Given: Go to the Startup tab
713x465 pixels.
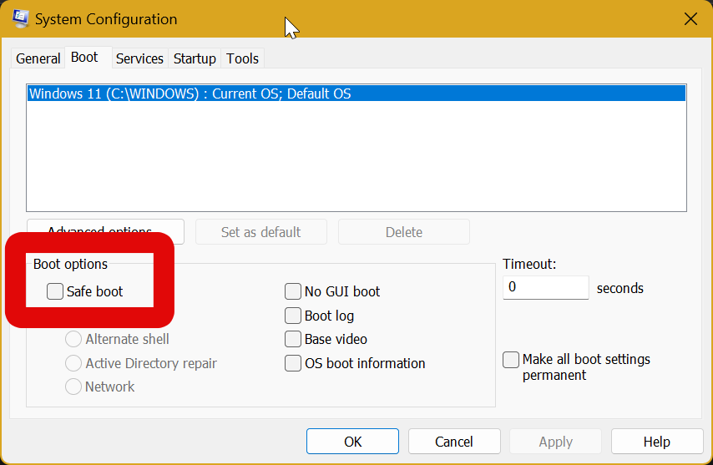Looking at the screenshot, I should pyautogui.click(x=195, y=58).
